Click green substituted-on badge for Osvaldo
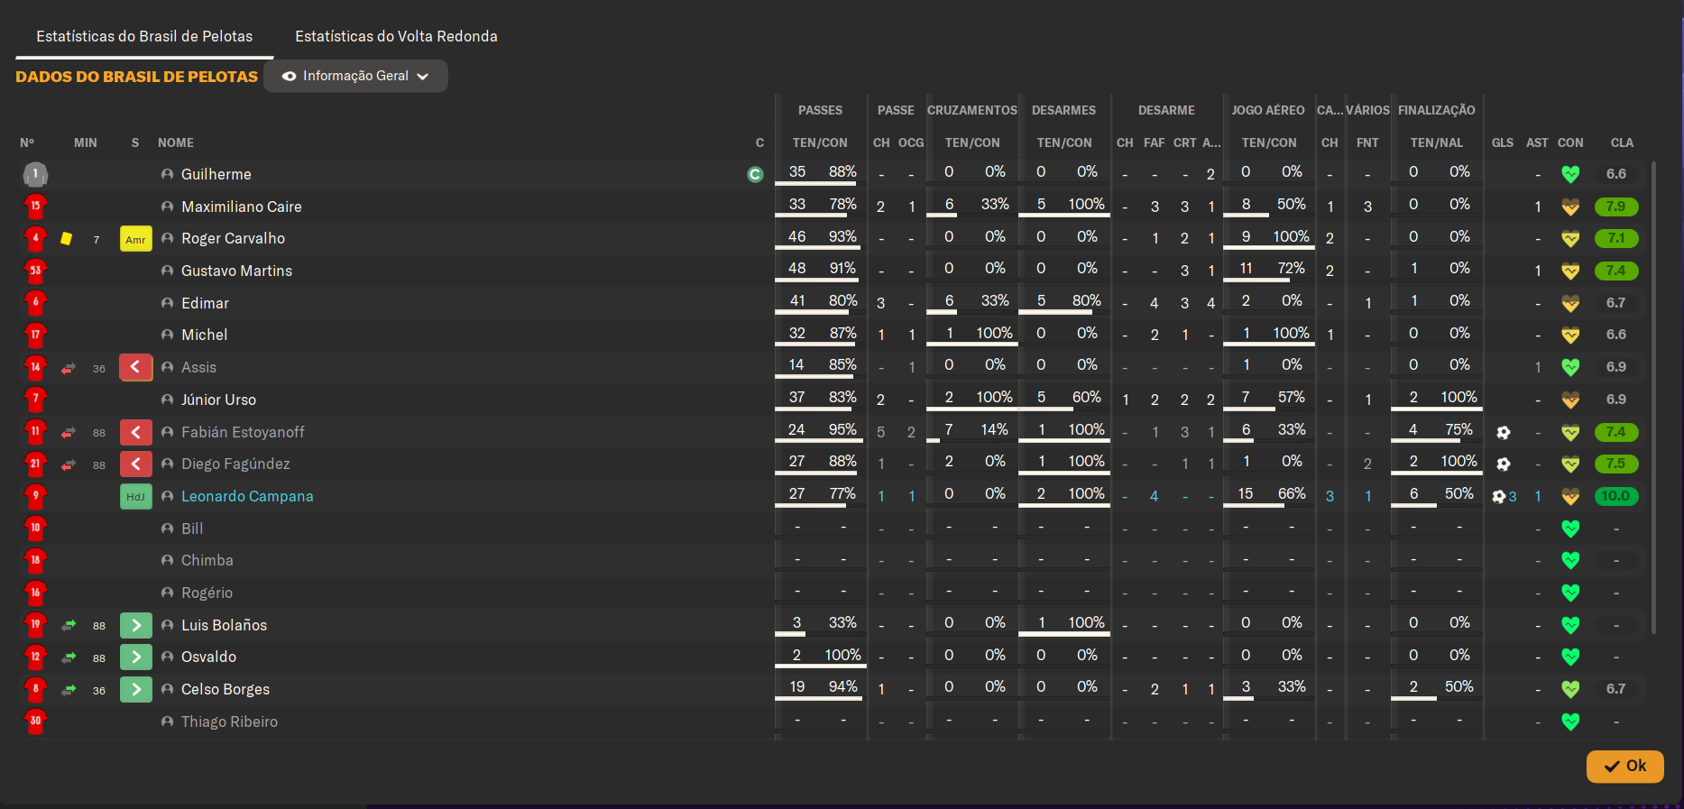1684x809 pixels. click(x=135, y=657)
